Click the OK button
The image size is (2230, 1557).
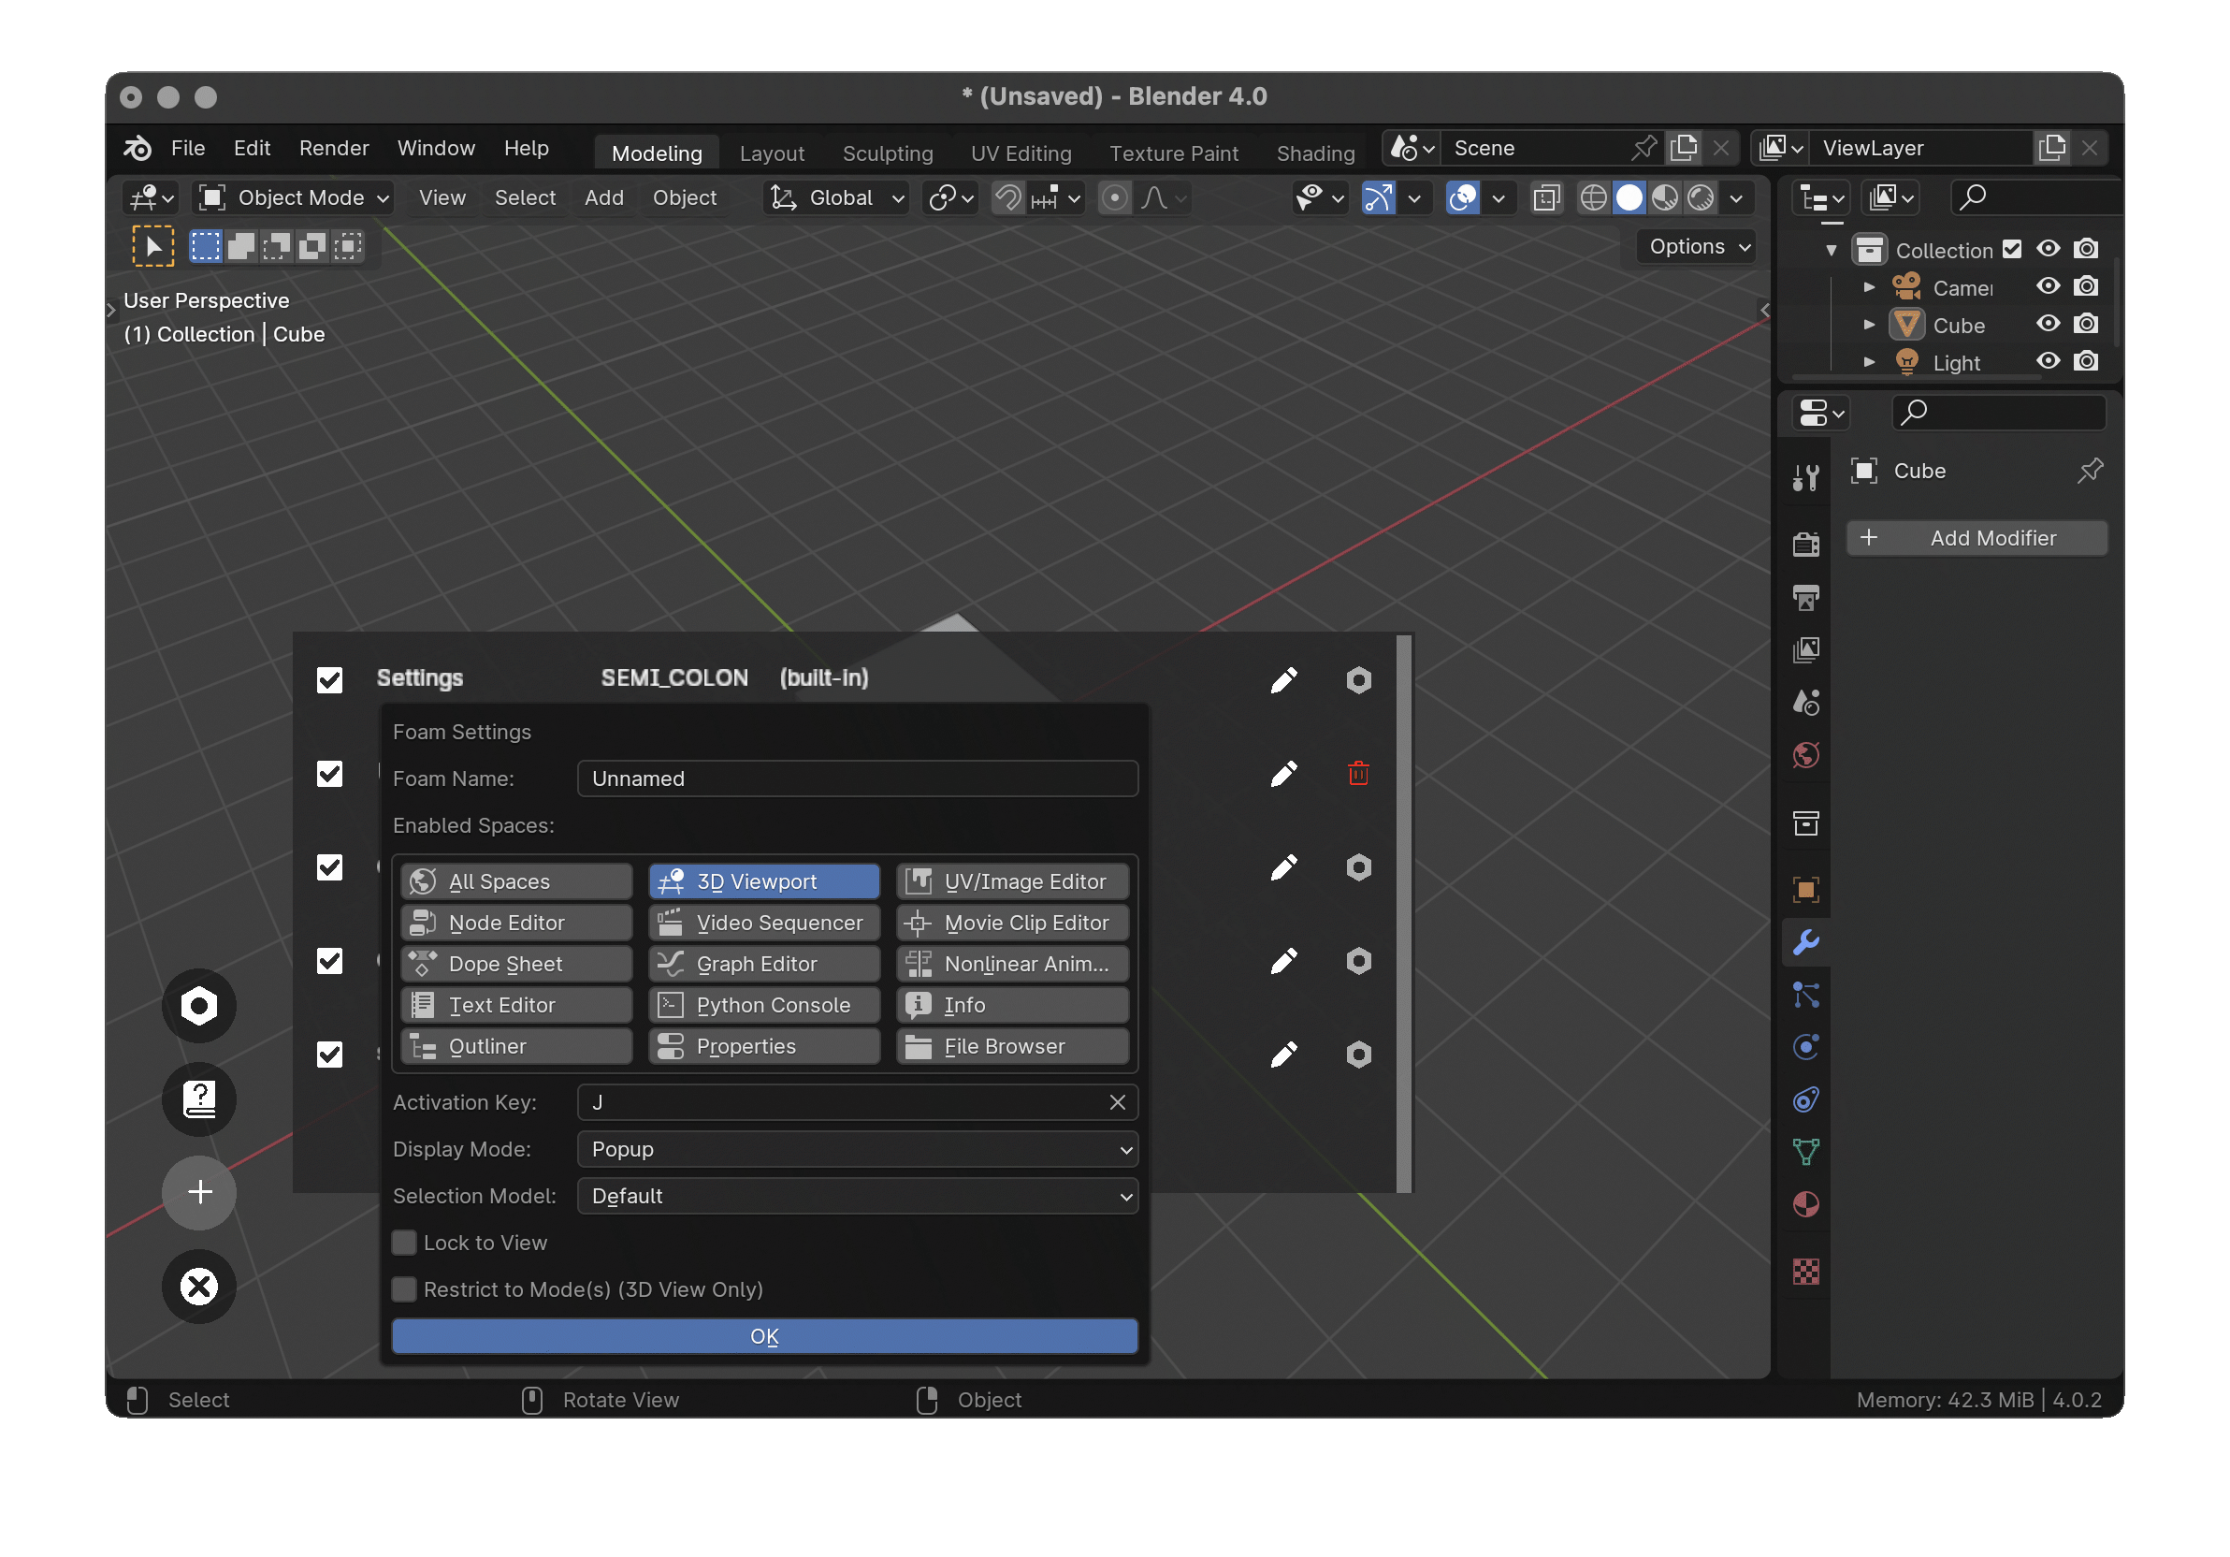point(763,1336)
